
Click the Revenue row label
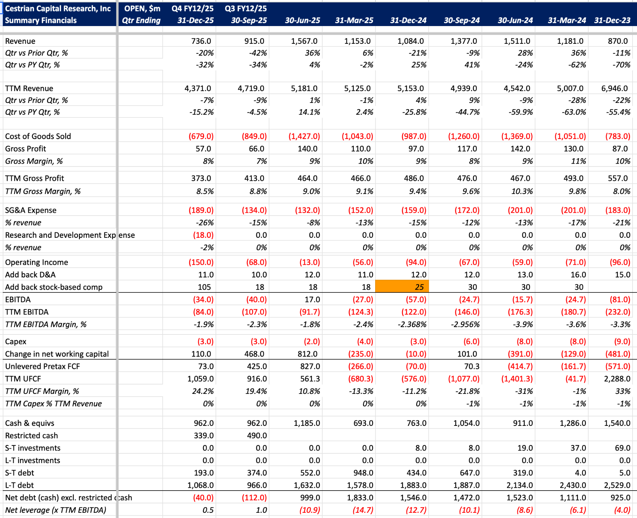click(x=20, y=41)
